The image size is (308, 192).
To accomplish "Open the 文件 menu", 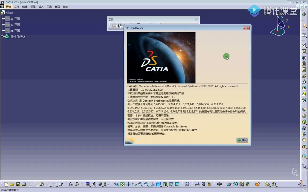I will (17, 7).
